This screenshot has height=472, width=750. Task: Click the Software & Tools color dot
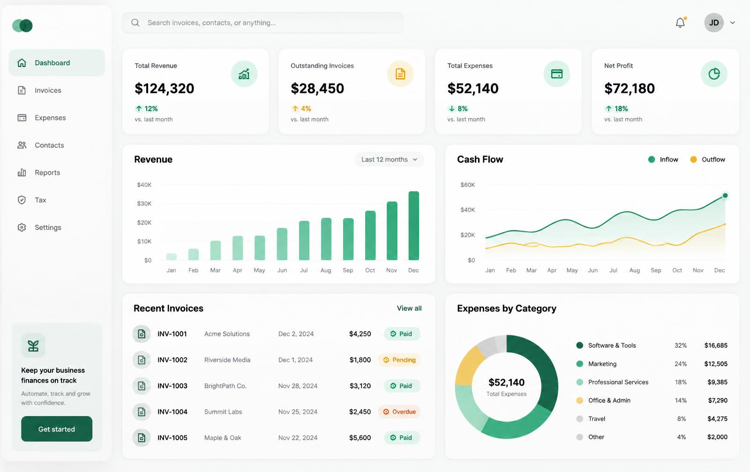click(580, 346)
